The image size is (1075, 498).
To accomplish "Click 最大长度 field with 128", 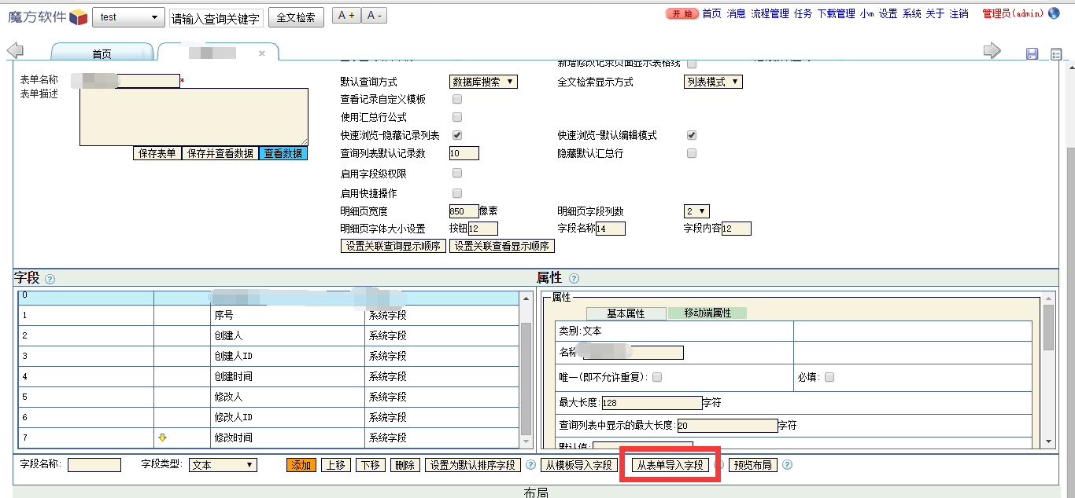I will coord(651,403).
